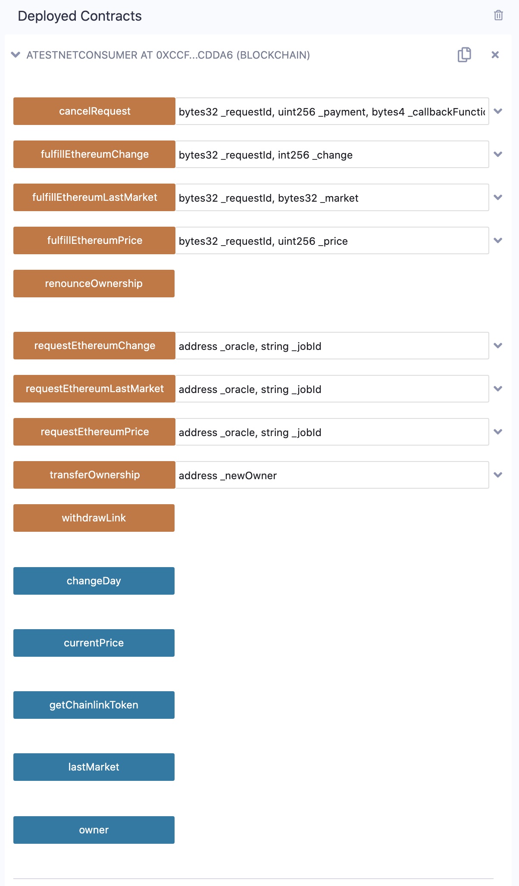
Task: Expand the fulfillEthereumLastMarket parameter fields
Action: pos(498,197)
